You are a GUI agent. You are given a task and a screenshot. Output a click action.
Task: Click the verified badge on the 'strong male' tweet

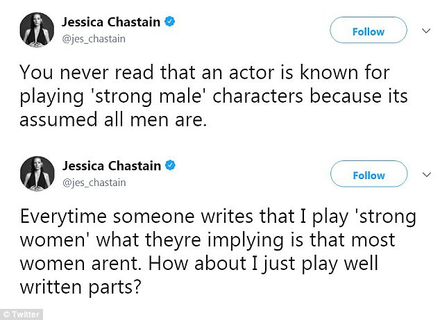(x=170, y=22)
